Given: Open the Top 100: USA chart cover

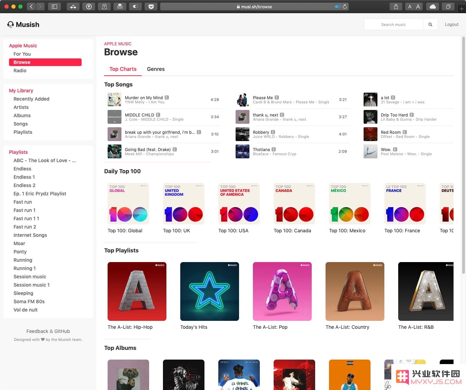Looking at the screenshot, I should (239, 204).
